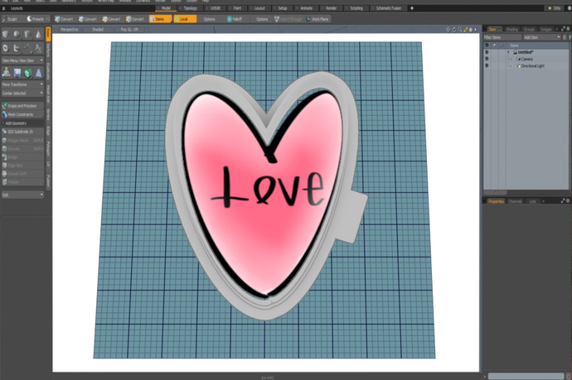The width and height of the screenshot is (572, 380).
Task: Open the viewport gear settings
Action: tap(471, 30)
